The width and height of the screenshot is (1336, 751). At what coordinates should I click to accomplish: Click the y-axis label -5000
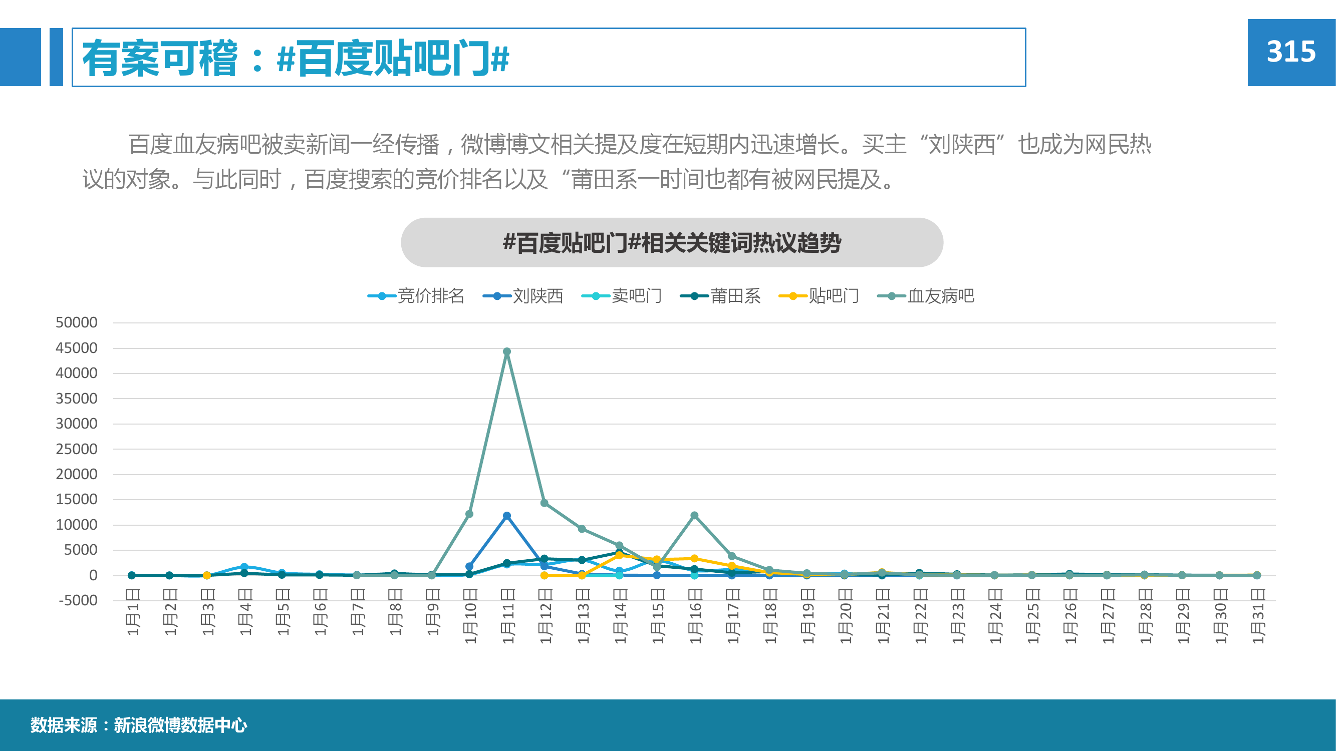pyautogui.click(x=78, y=600)
